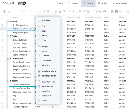Click the indent icon in toolbar
The width and height of the screenshot is (131, 109).
coord(37,11)
